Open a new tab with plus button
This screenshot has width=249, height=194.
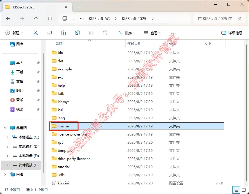[79, 7]
